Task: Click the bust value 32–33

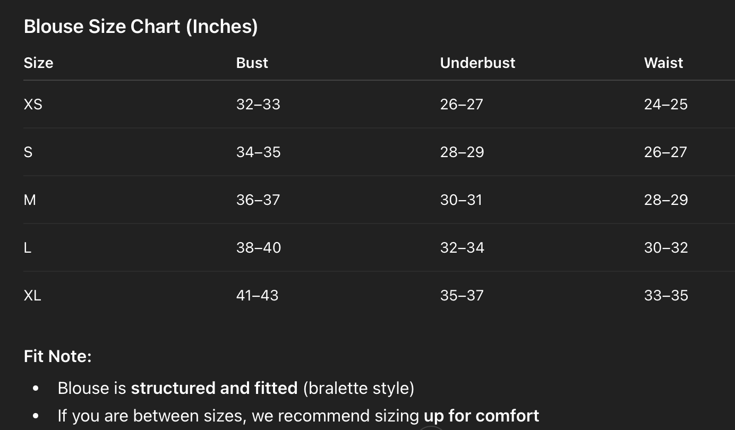Action: (x=258, y=104)
